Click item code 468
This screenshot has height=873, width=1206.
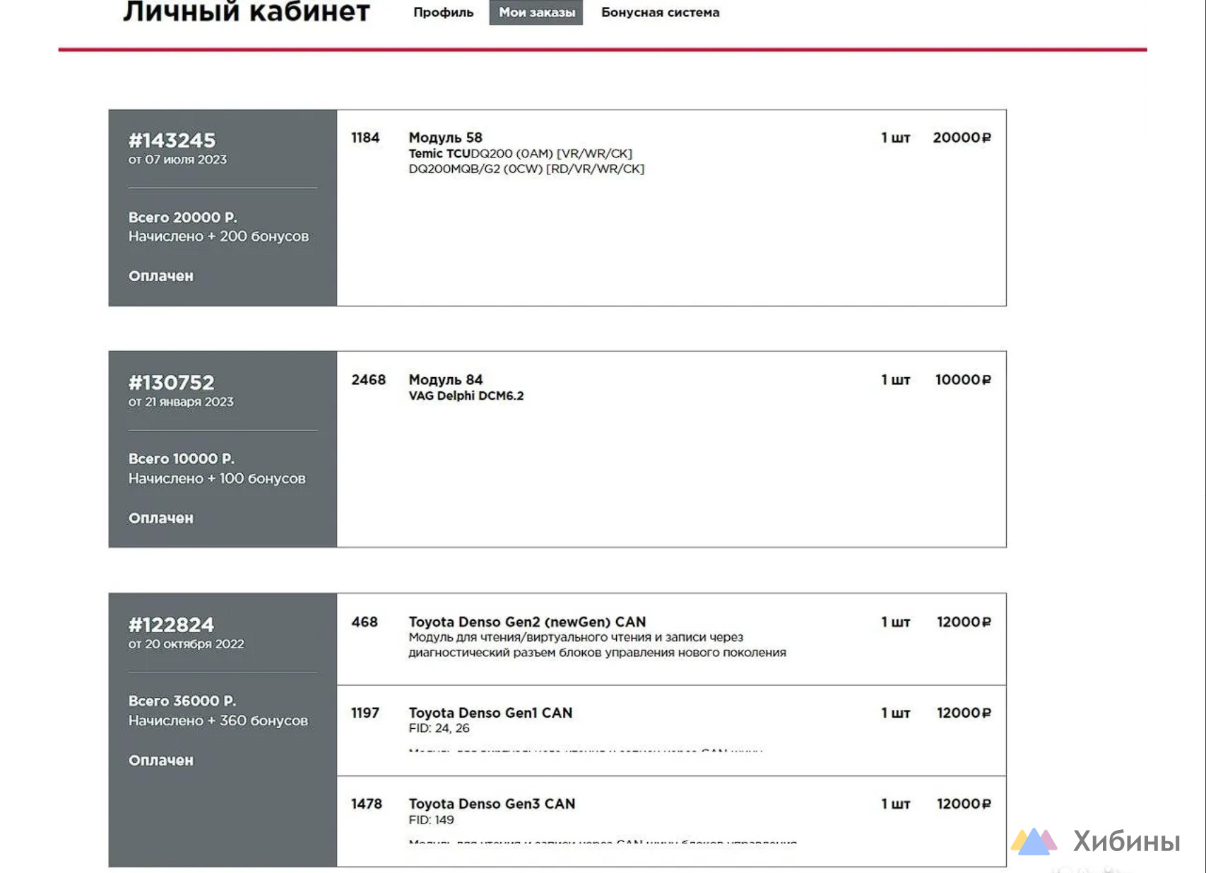365,622
